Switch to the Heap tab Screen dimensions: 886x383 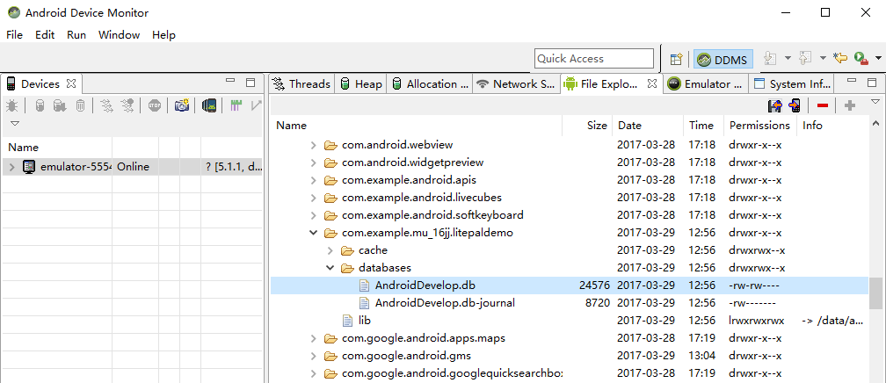360,83
